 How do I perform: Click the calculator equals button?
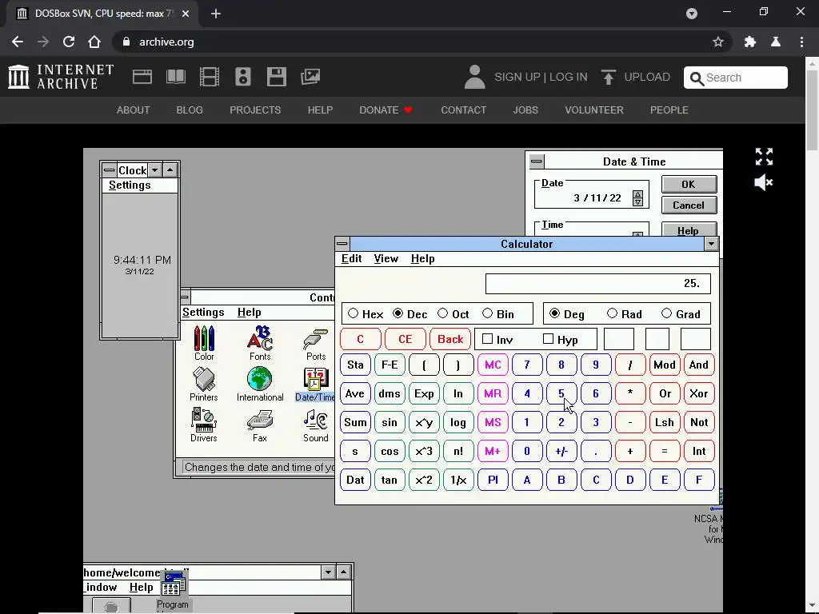(x=665, y=451)
